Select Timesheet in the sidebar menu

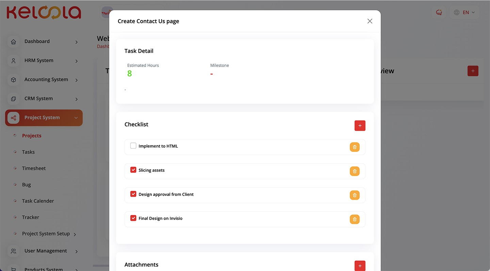(x=34, y=168)
